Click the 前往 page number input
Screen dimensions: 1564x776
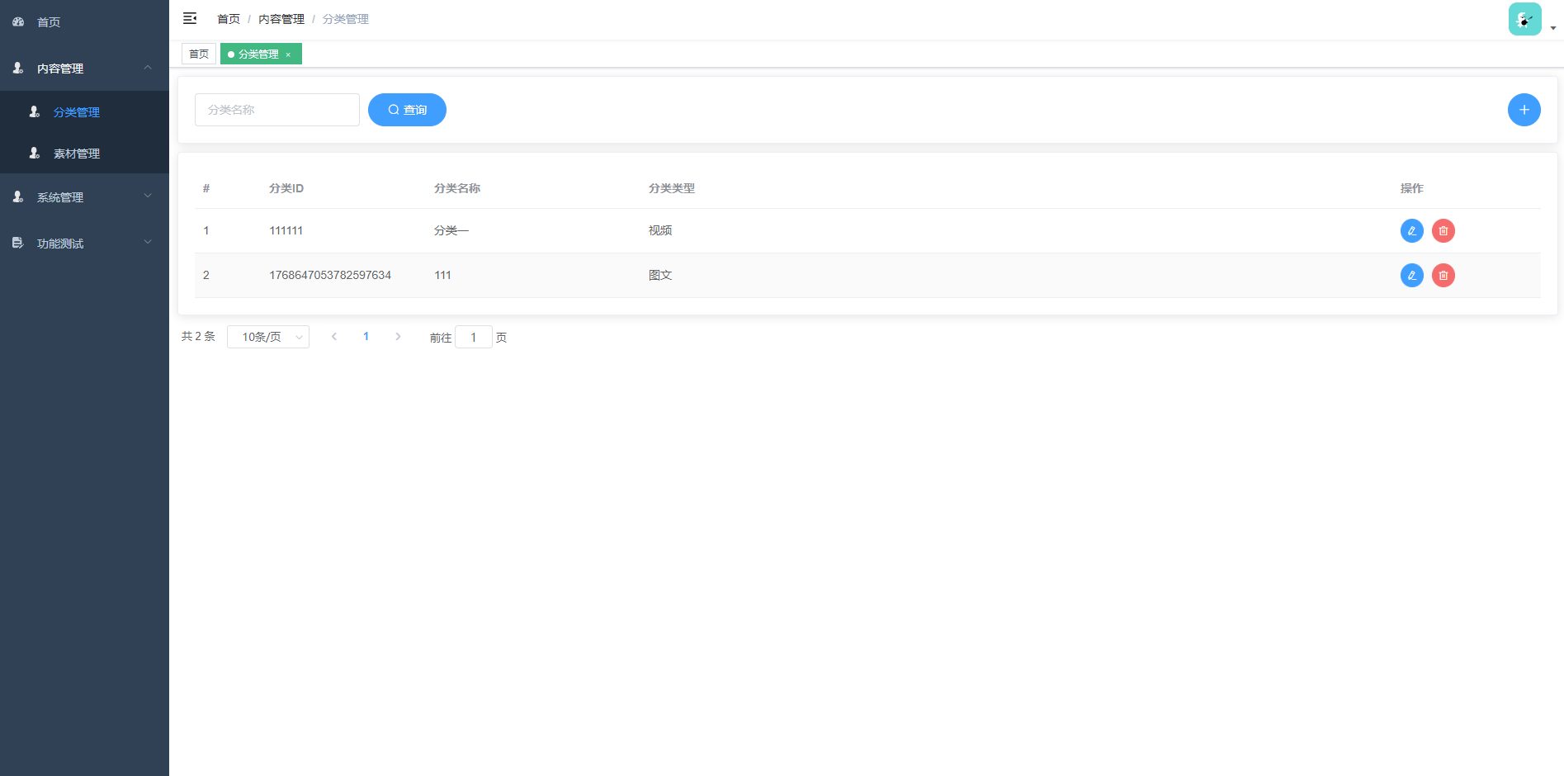[x=474, y=337]
